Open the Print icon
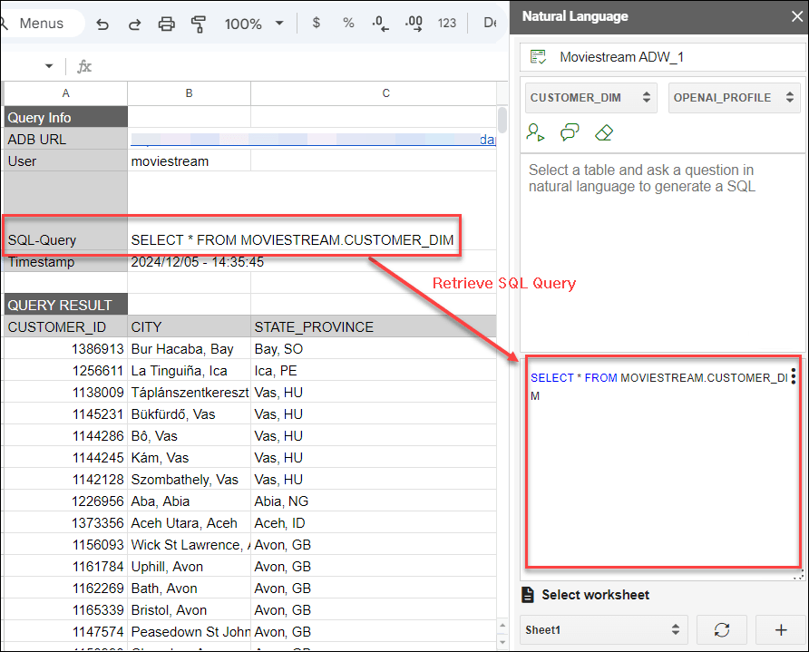 tap(167, 24)
